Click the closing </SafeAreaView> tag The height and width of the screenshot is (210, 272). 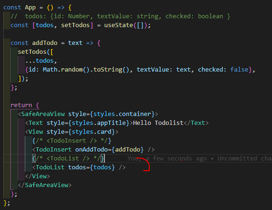point(45,185)
